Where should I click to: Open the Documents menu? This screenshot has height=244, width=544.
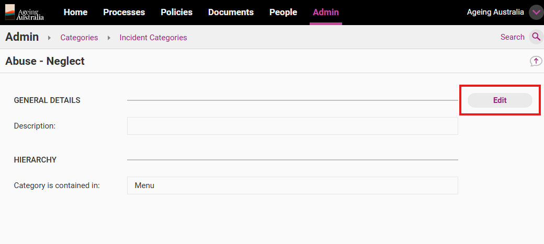231,12
